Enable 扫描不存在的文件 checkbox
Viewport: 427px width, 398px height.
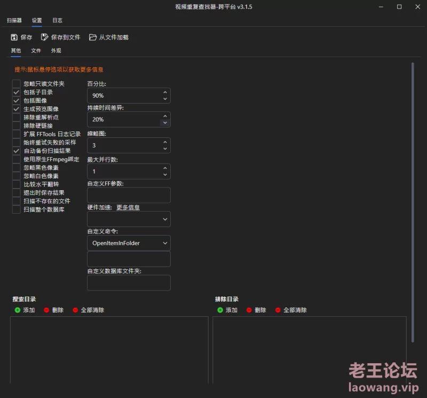[17, 201]
